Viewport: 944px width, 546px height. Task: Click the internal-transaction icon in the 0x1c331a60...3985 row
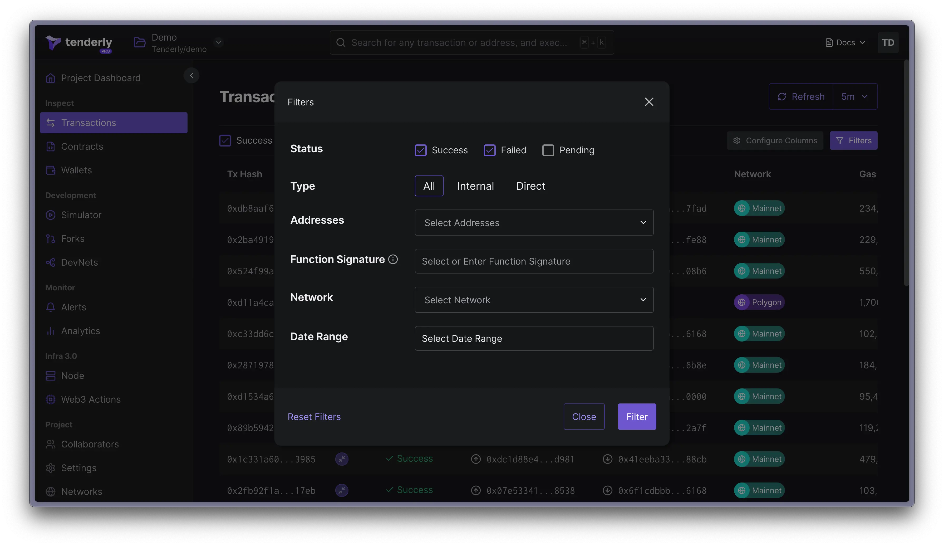coord(342,459)
